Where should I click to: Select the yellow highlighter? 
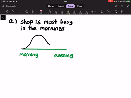coord(68,12)
